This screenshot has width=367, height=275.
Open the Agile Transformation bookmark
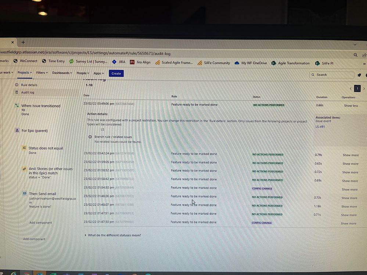291,63
